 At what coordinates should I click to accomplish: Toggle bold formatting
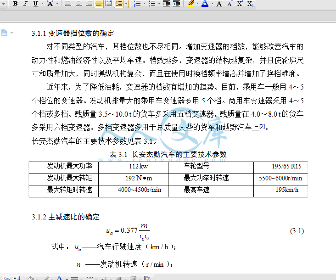(x=15, y=3)
